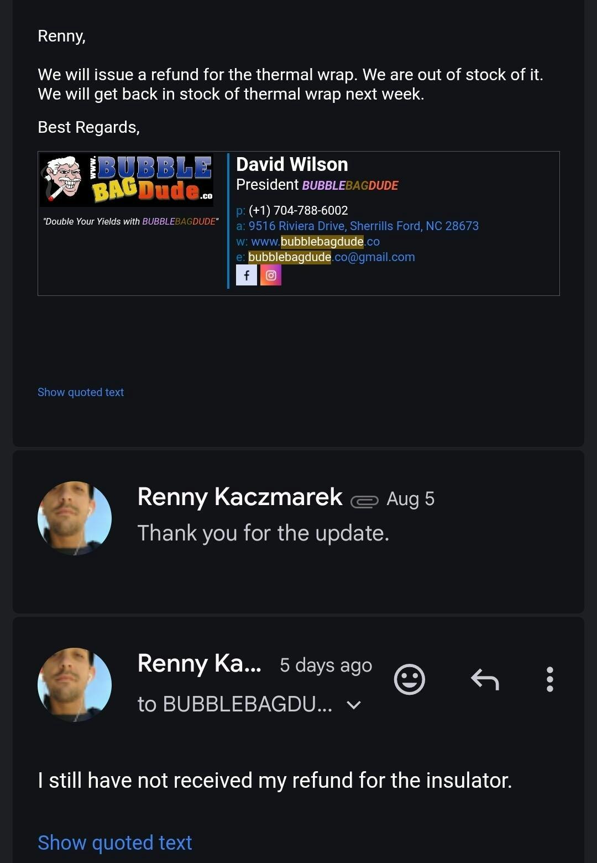
Task: Expand recipient details chevron next to BUBBLEBAGDU
Action: pos(354,705)
